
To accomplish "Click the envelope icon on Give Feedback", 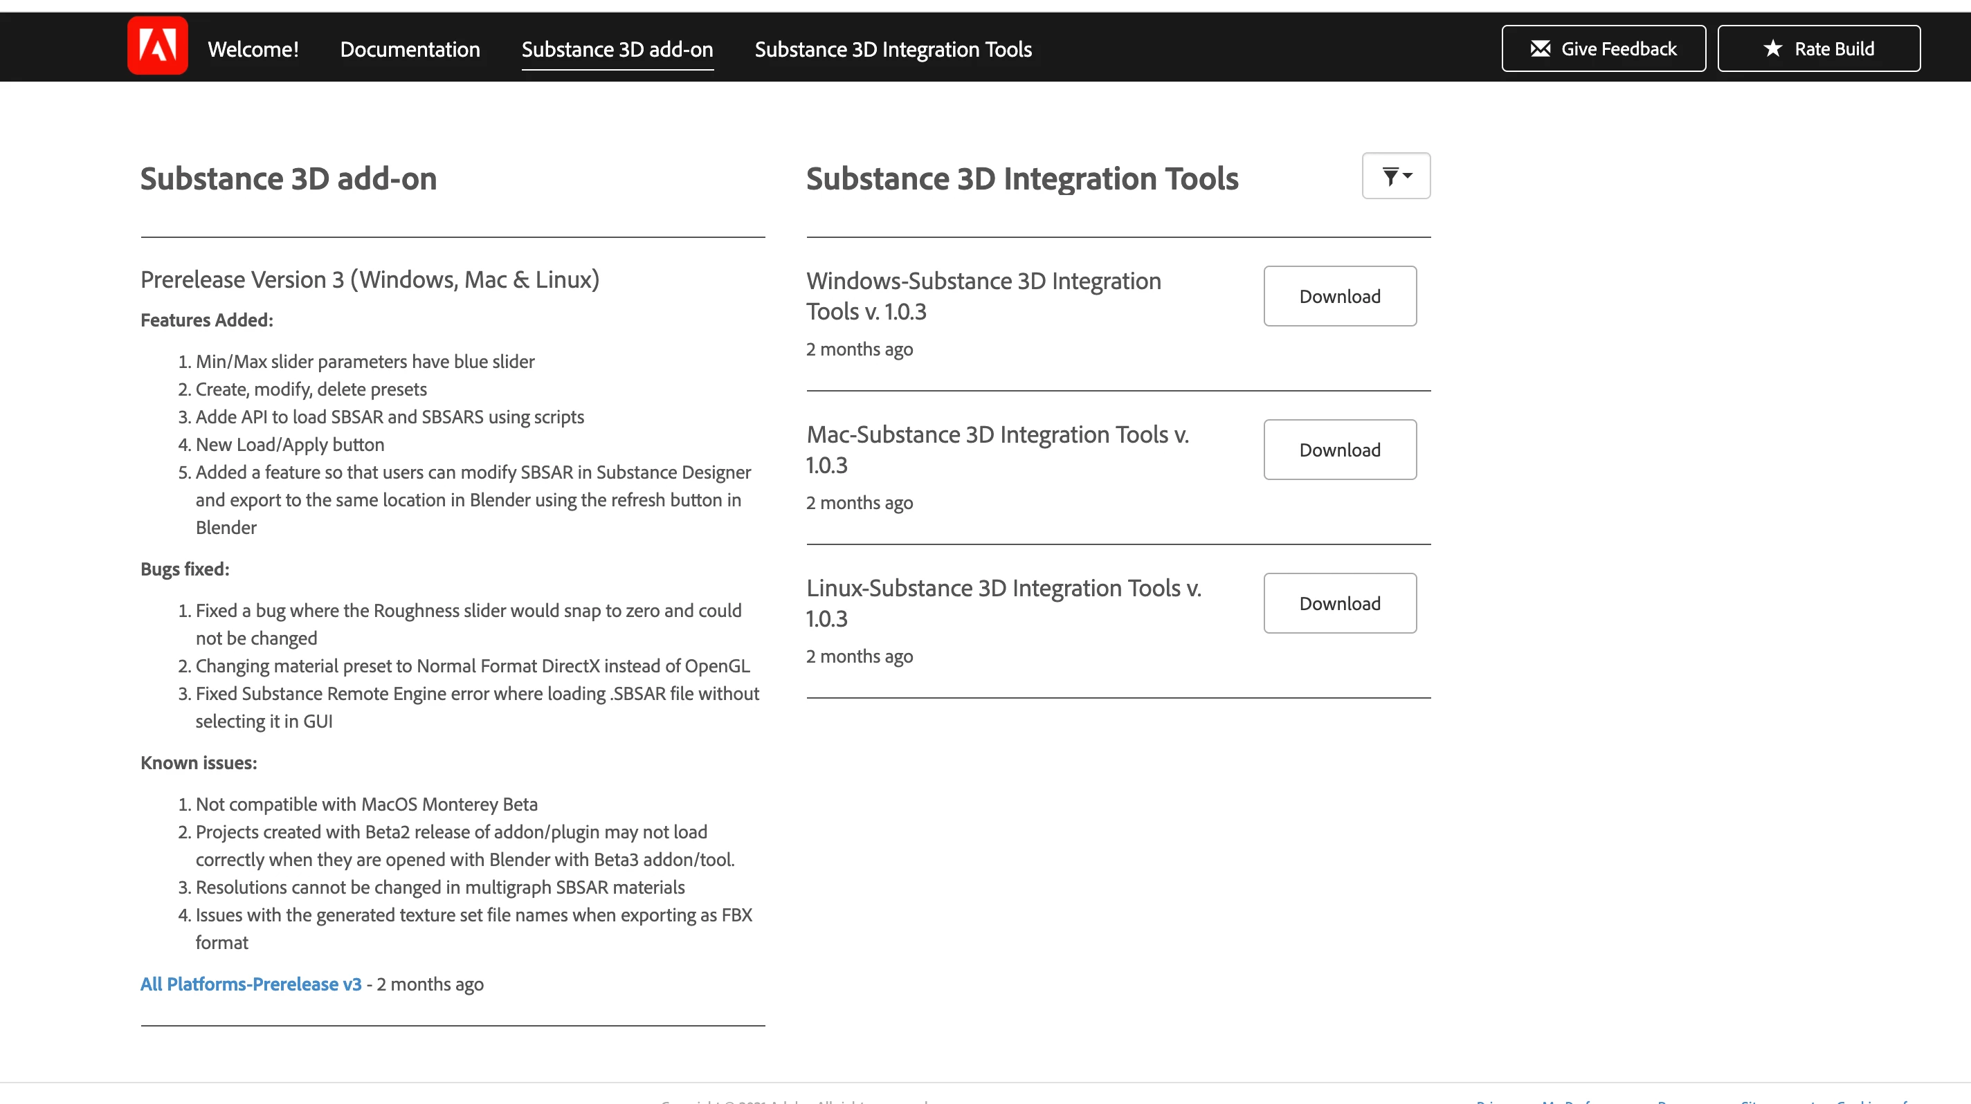I will pos(1541,49).
